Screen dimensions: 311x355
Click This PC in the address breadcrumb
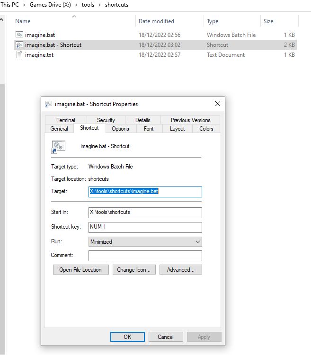9,5
